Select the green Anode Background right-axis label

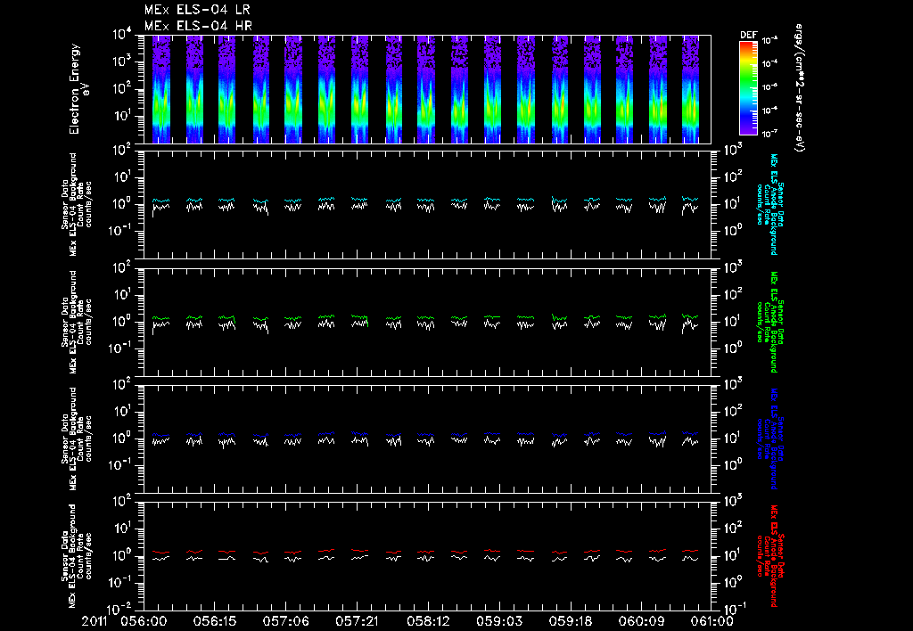769,322
